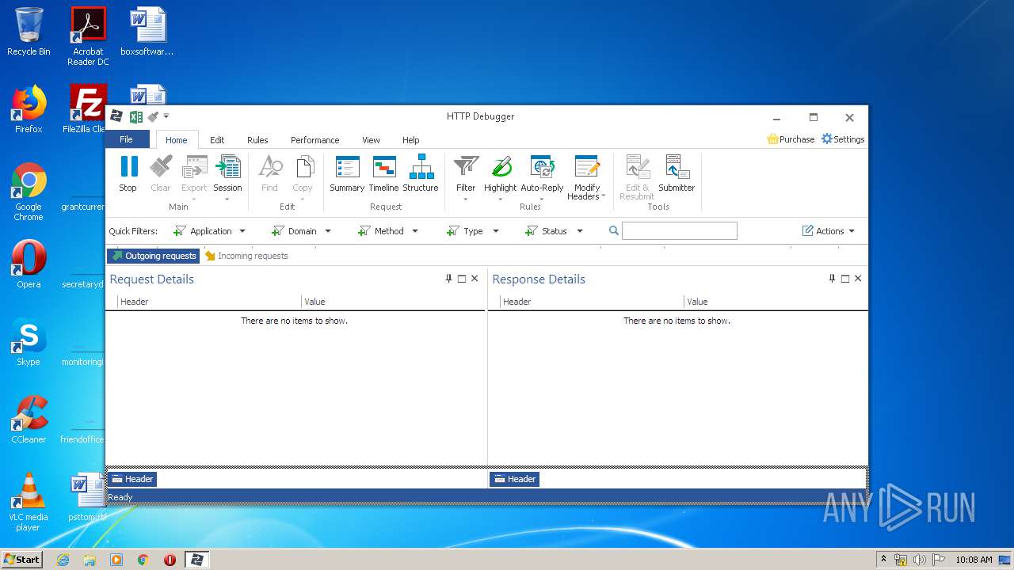Clear the captured request list

(x=161, y=174)
